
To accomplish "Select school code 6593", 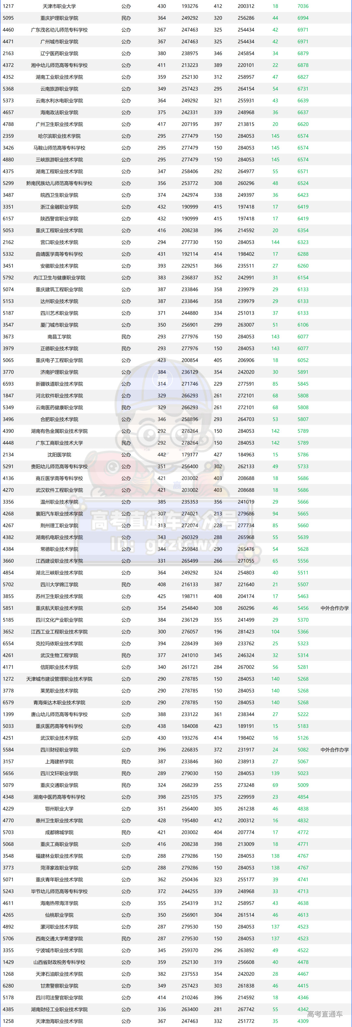I will [8, 384].
